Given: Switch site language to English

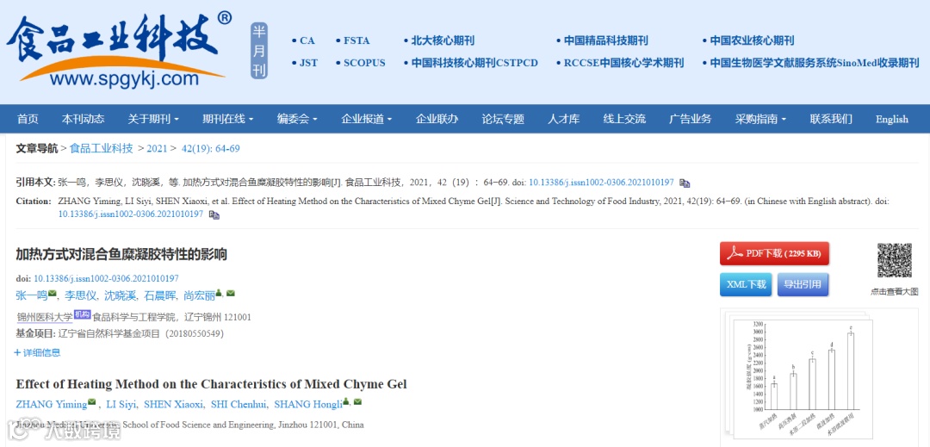Looking at the screenshot, I should 892,119.
